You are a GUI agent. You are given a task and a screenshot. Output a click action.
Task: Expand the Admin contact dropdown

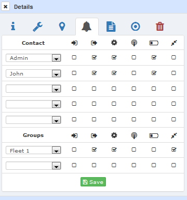57,58
